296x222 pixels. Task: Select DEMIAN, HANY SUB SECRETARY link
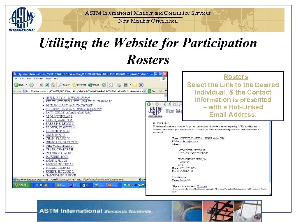[69, 105]
